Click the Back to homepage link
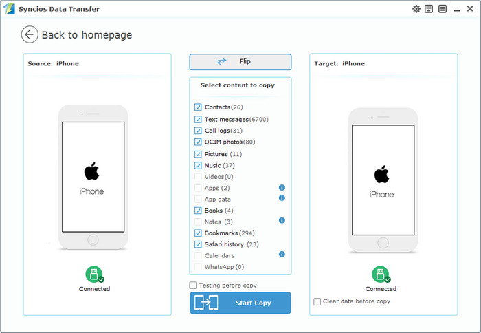Image resolution: width=481 pixels, height=333 pixels. click(87, 35)
